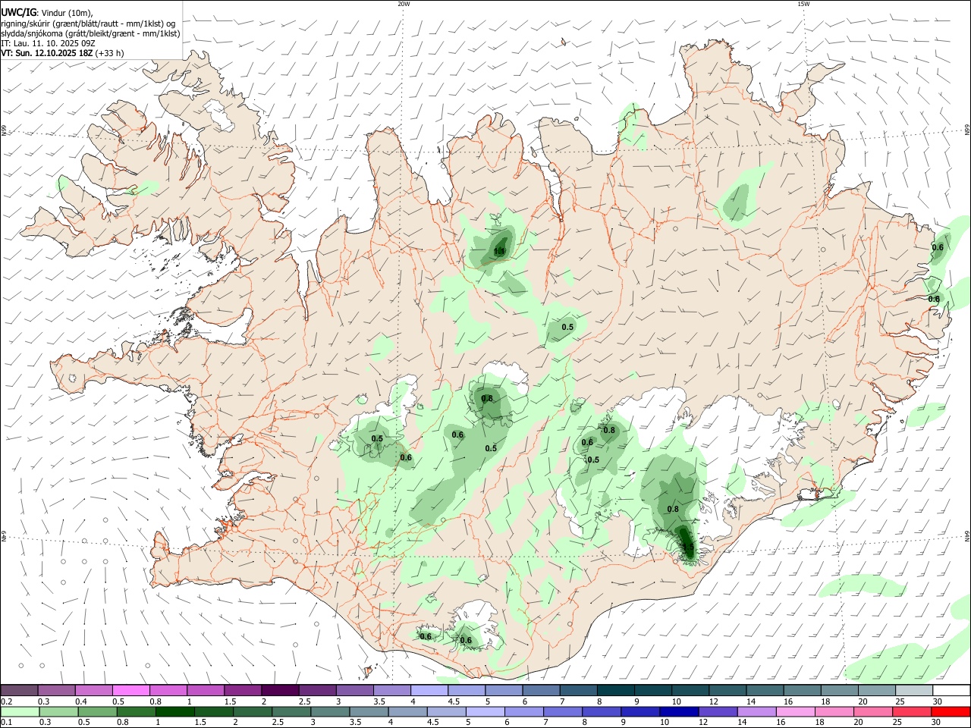Click the 20W longitude label at top
971x728 pixels.
click(x=404, y=4)
